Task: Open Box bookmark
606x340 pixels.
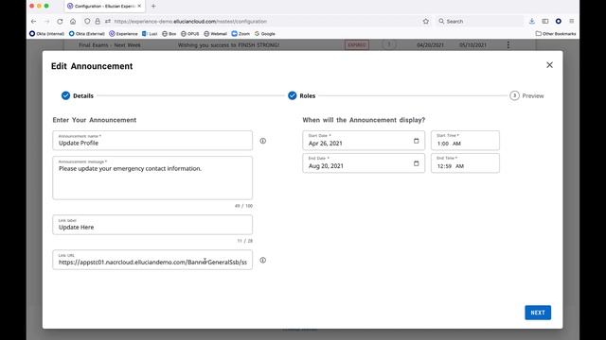Action: point(169,34)
